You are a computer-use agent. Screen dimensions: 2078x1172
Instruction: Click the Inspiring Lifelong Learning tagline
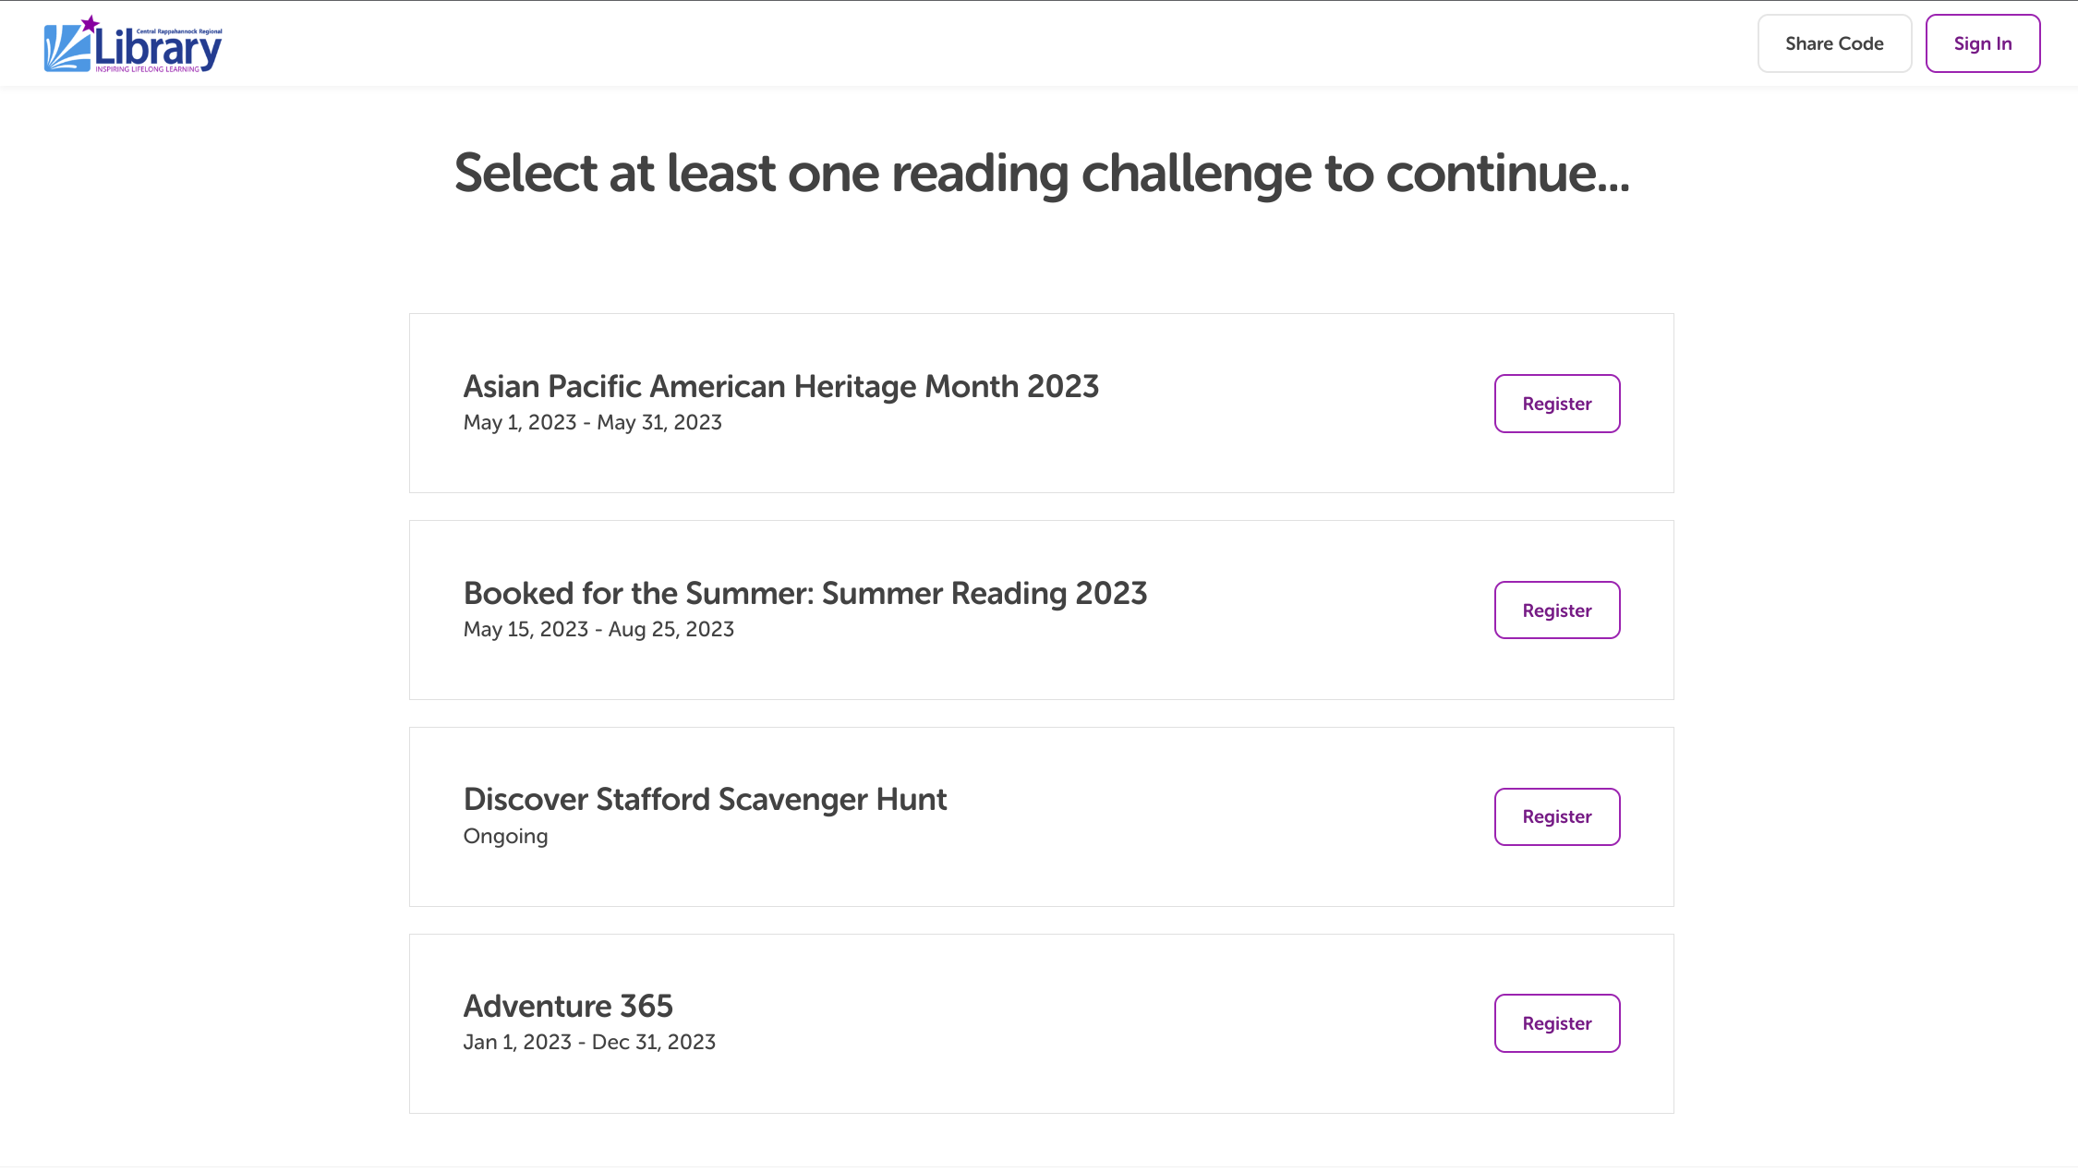[148, 69]
